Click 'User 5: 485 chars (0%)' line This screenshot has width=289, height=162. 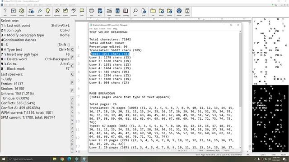109,72
